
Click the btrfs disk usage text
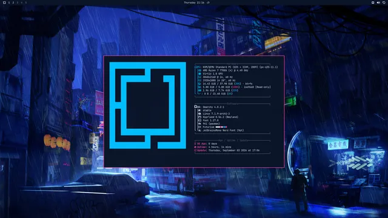click(x=227, y=84)
